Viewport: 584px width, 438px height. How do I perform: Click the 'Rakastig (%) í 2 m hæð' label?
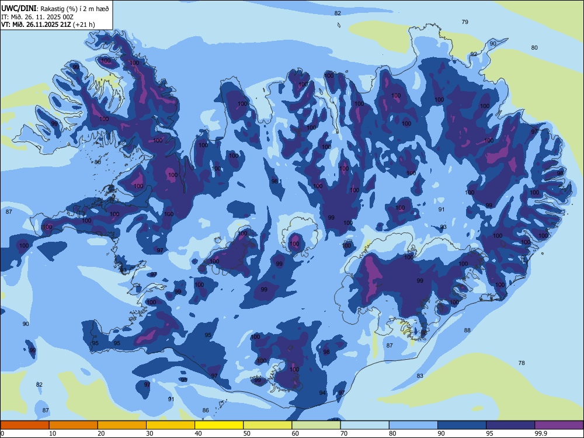75,9
